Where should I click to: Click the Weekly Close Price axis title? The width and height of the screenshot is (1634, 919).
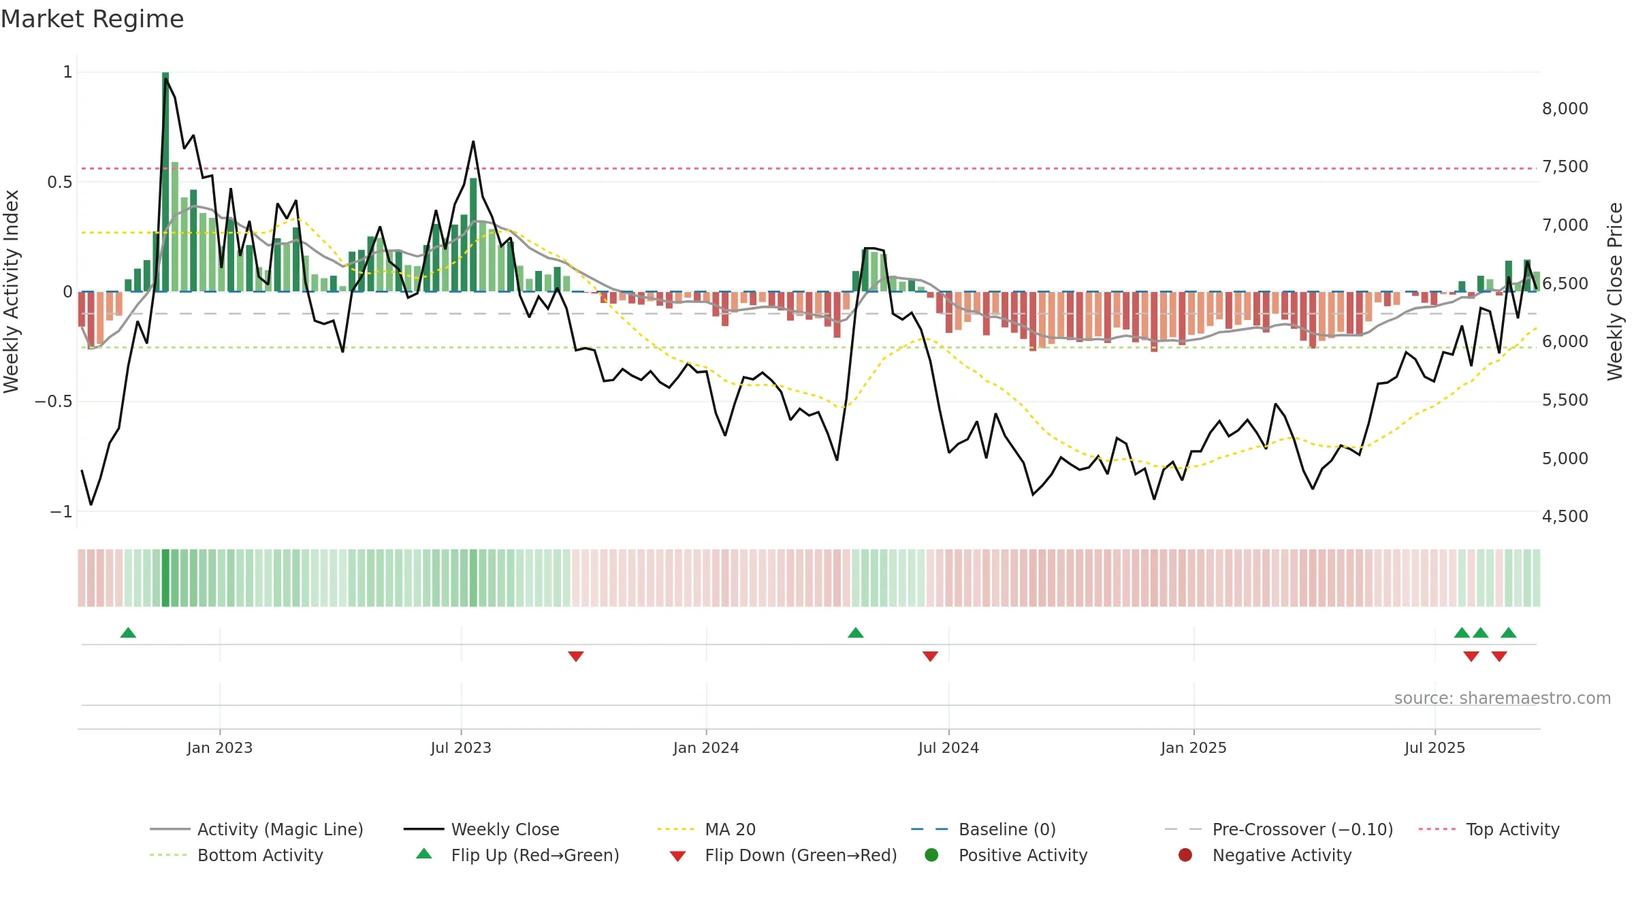1615,291
